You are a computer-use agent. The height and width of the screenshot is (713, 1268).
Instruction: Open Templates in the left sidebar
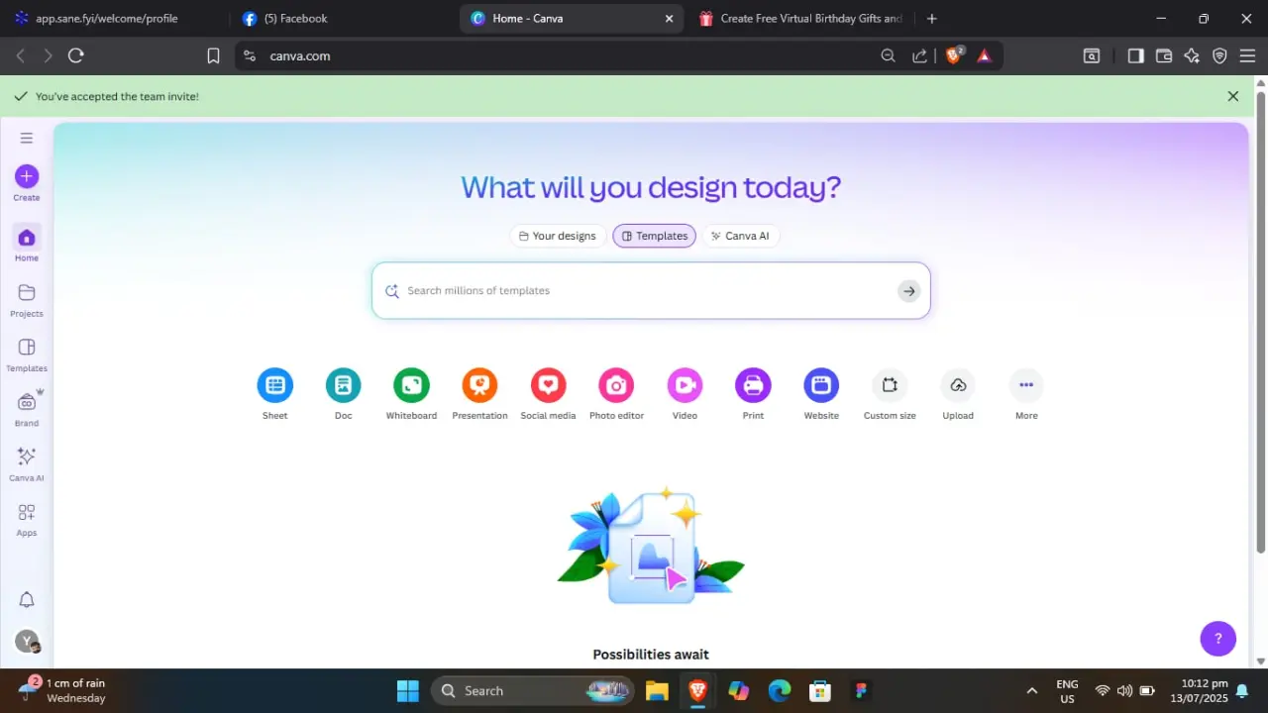point(27,354)
